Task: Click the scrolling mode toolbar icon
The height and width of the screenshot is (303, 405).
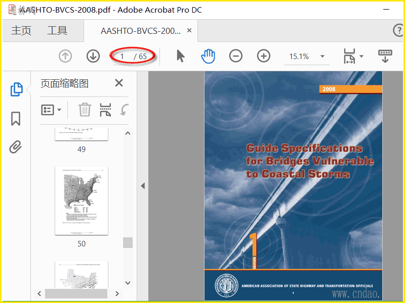Action: pos(385,56)
